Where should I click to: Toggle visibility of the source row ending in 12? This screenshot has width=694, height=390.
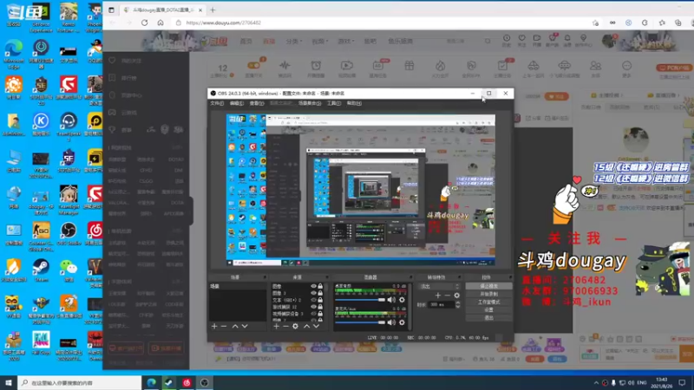pos(313,307)
